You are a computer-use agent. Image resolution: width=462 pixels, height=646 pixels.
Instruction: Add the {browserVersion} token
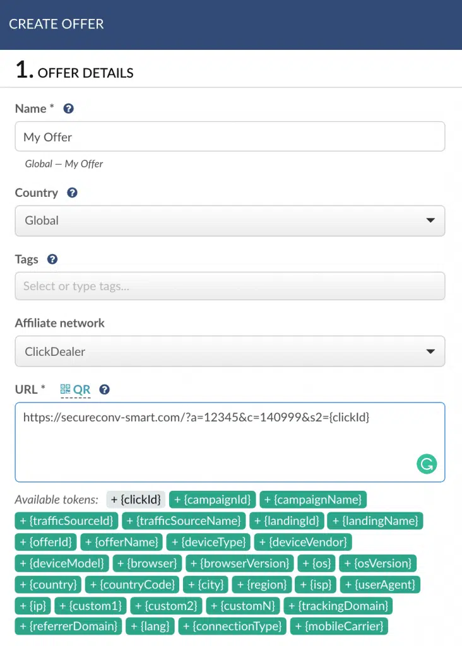[x=241, y=563]
